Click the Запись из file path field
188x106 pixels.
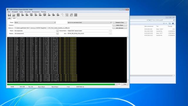coord(63,28)
